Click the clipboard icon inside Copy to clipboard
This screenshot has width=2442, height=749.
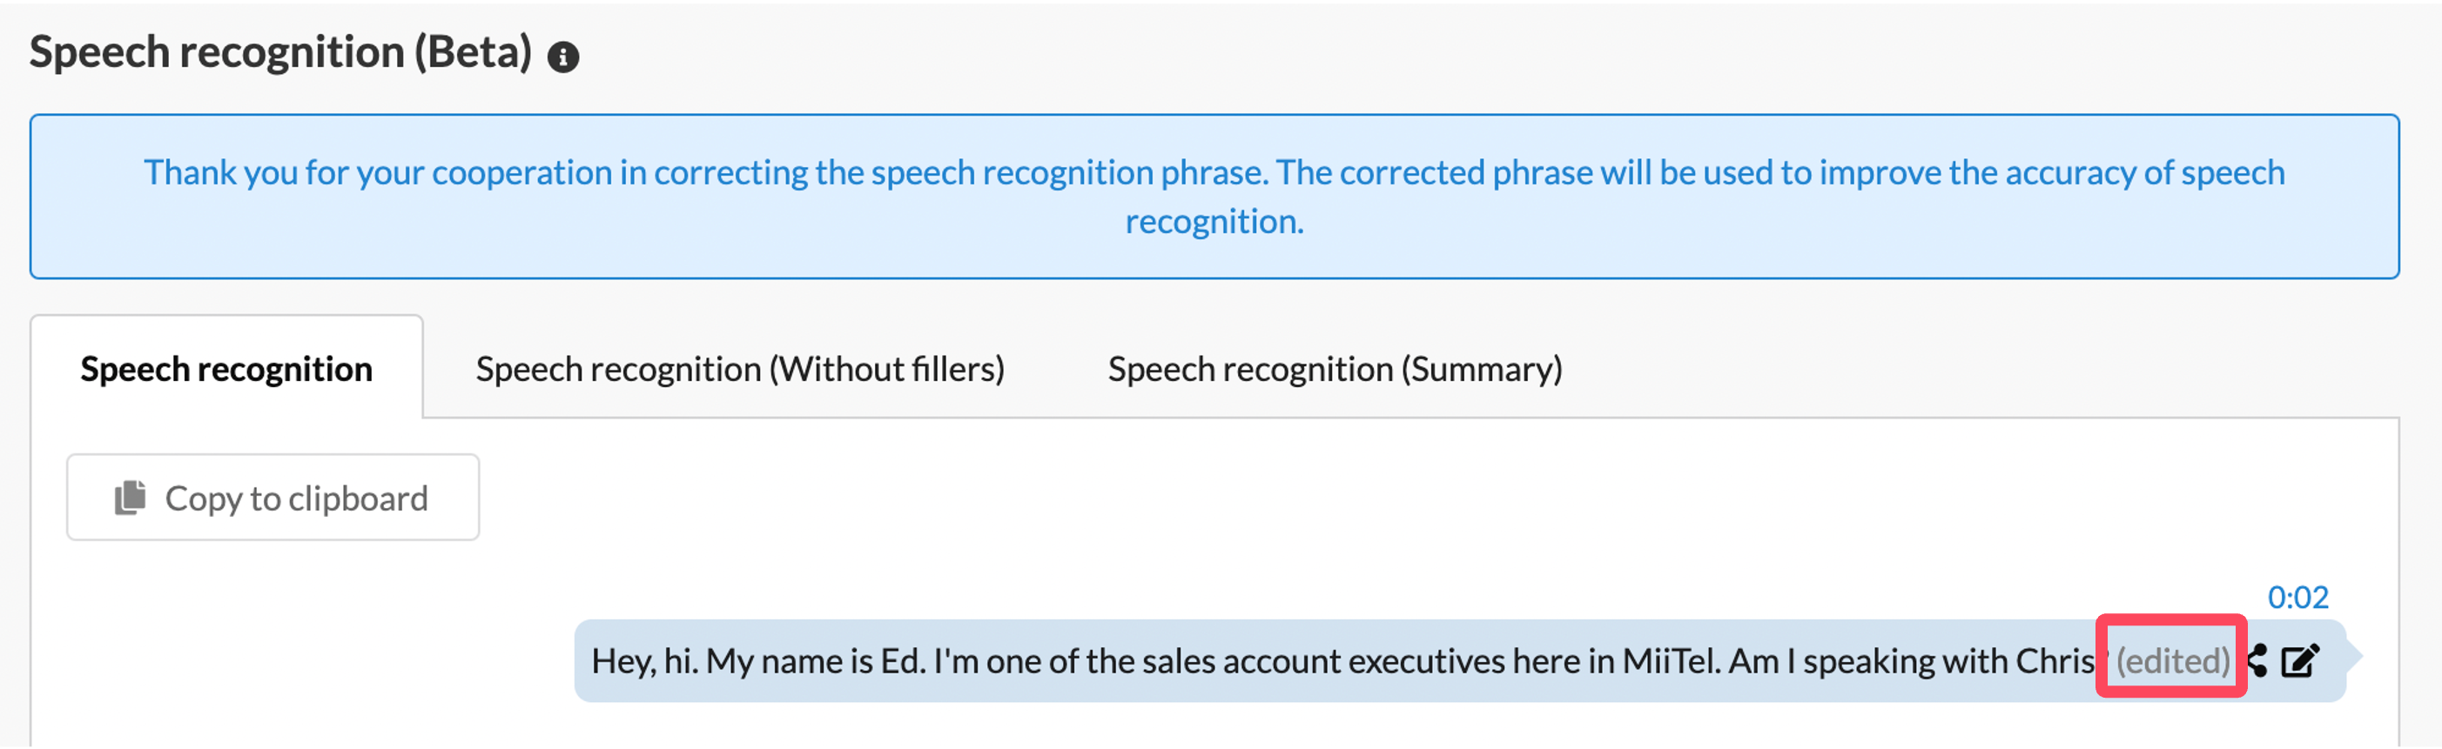130,497
